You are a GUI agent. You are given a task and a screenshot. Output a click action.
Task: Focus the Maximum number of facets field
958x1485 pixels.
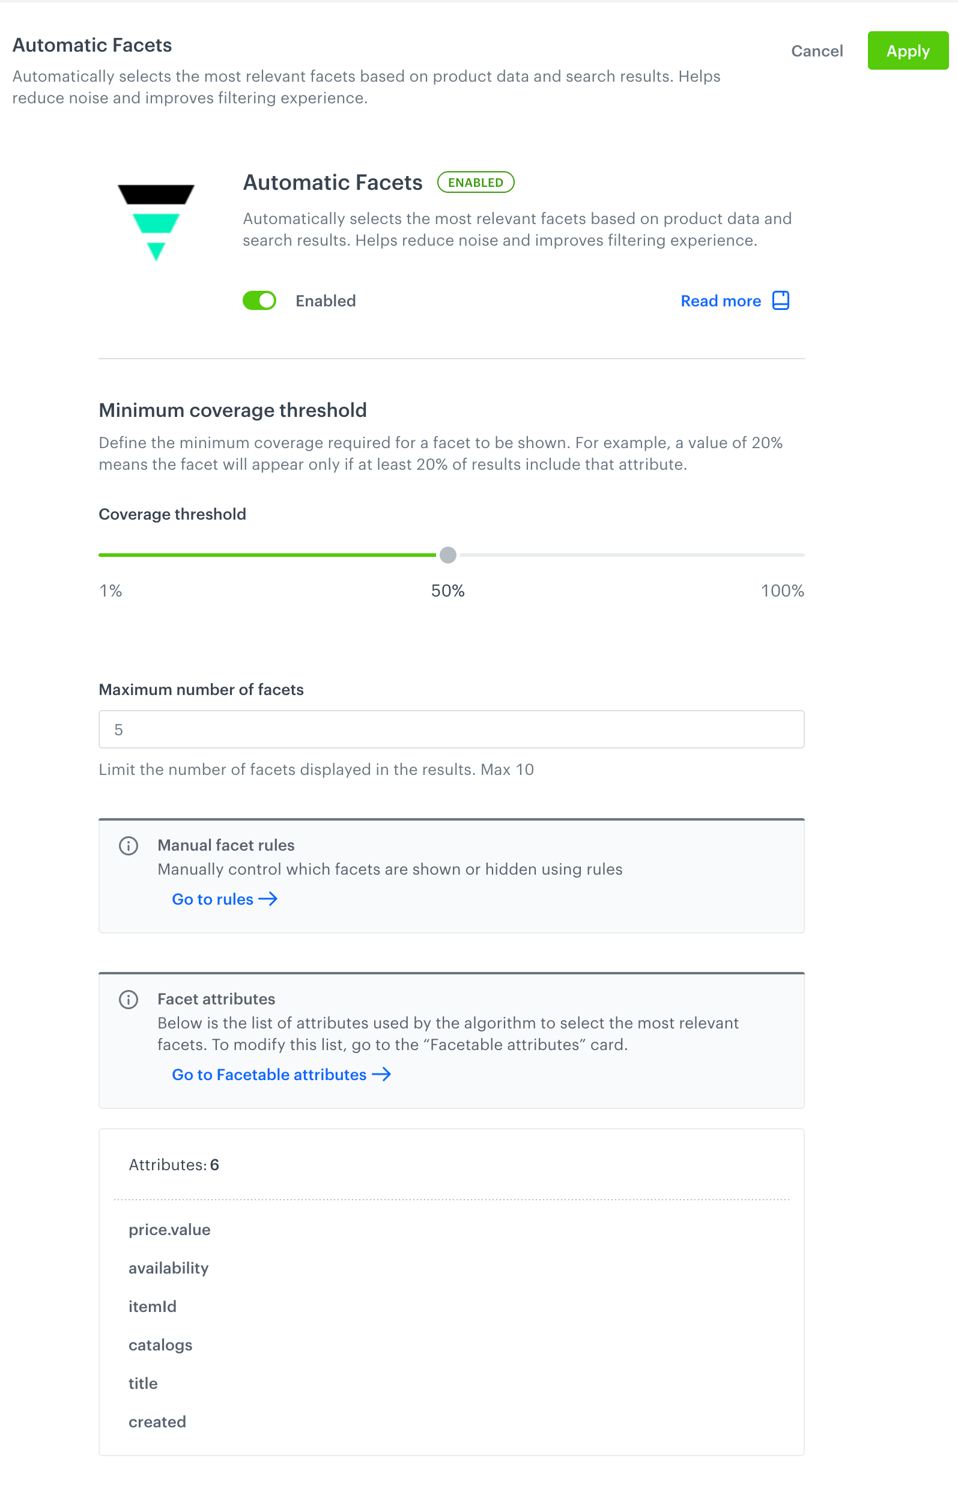(x=452, y=729)
